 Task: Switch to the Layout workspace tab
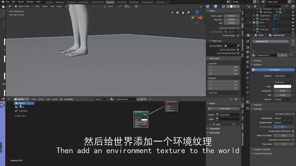(x=49, y=2)
